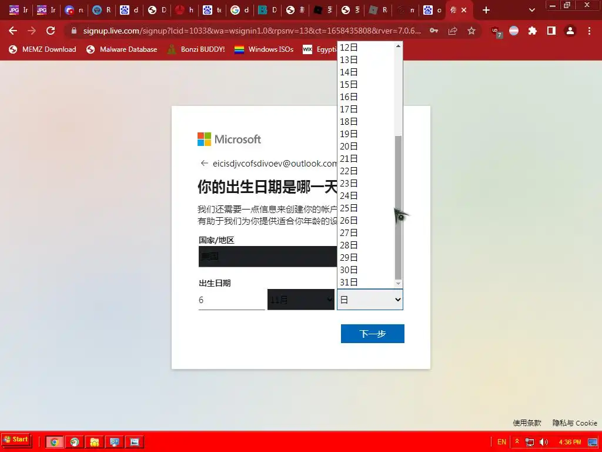602x452 pixels.
Task: Open the 使用条款 terms link
Action: (527, 423)
